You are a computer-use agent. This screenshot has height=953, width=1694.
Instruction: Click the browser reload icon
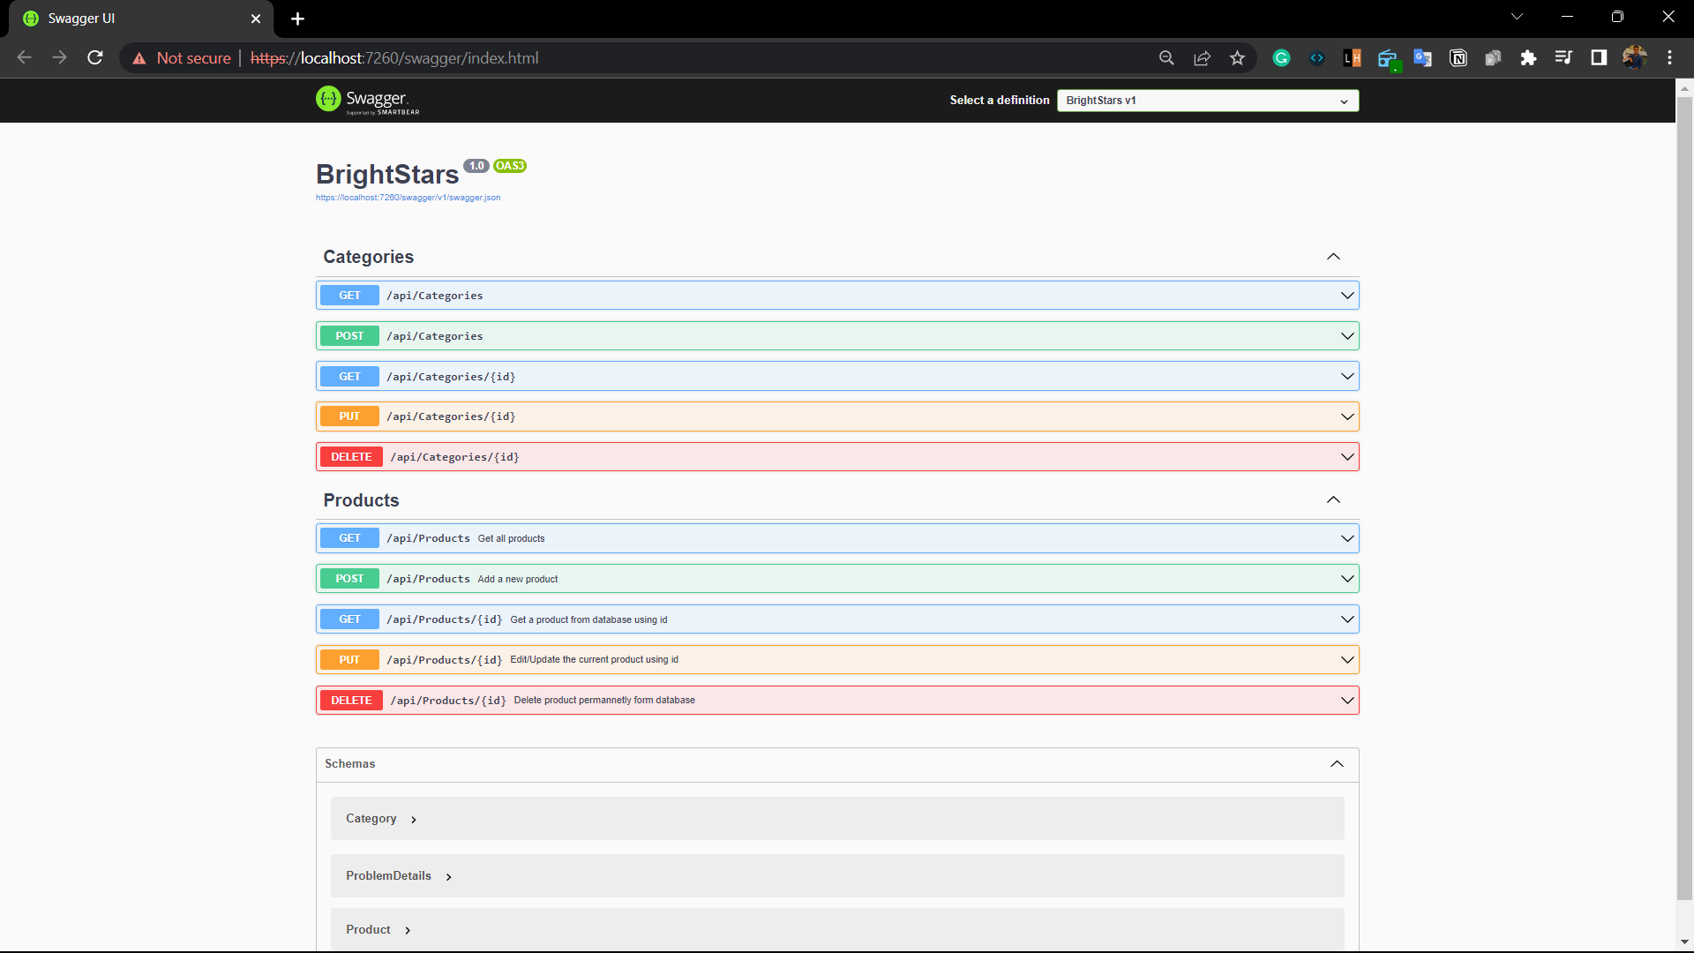click(x=95, y=58)
